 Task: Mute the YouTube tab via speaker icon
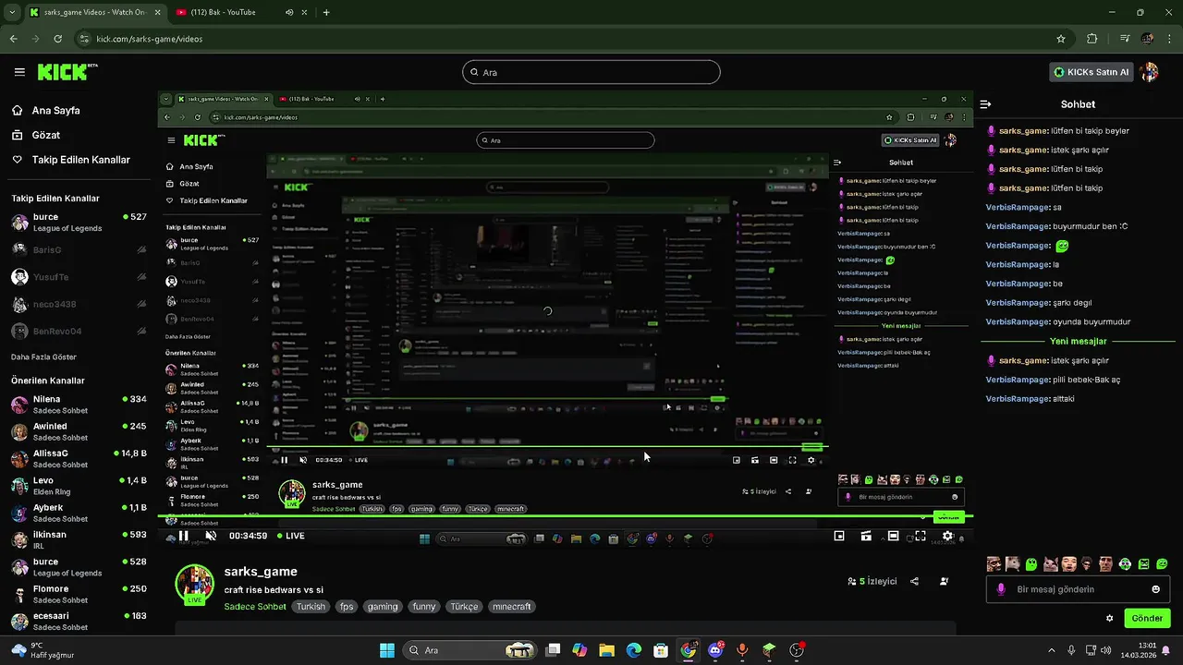click(289, 13)
